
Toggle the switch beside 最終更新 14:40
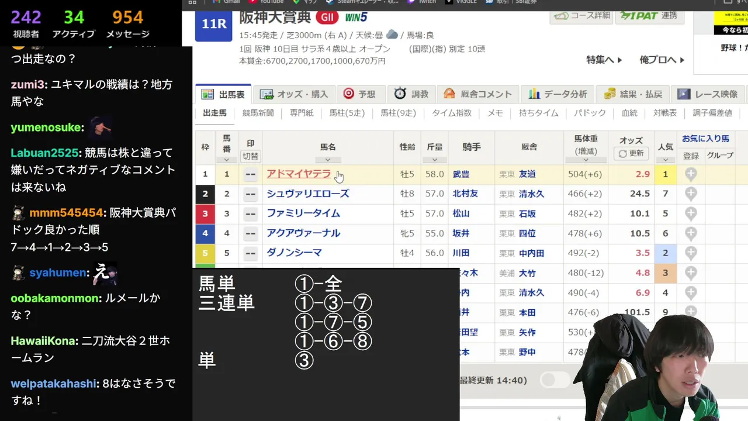coord(555,380)
